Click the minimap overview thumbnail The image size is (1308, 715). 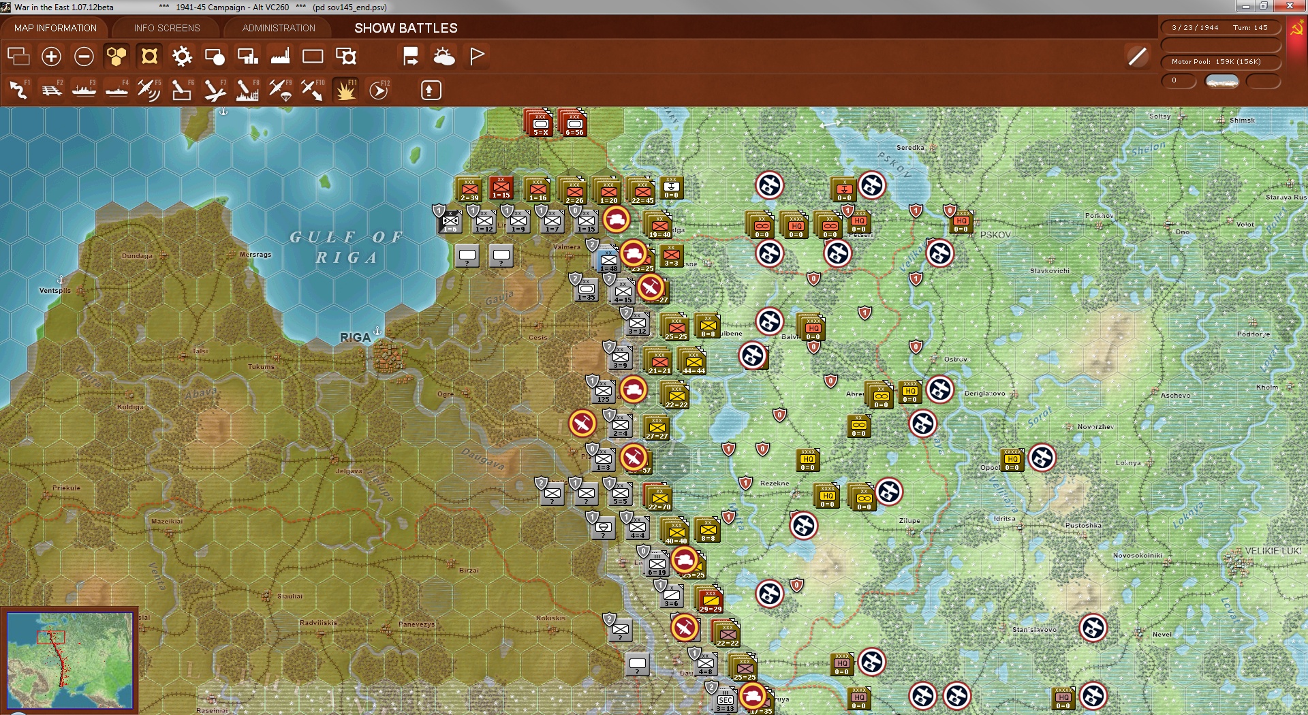69,660
